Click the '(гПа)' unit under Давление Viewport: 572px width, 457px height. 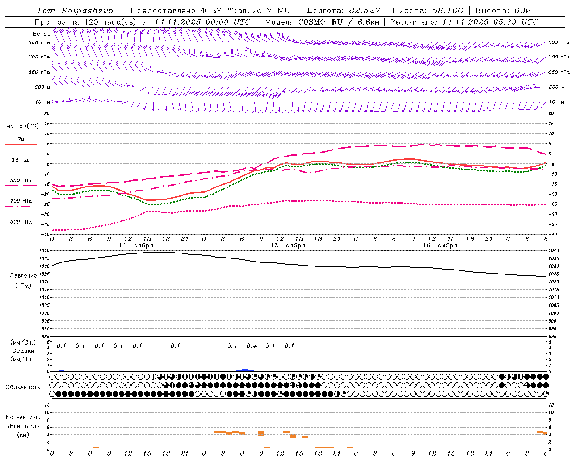click(23, 286)
